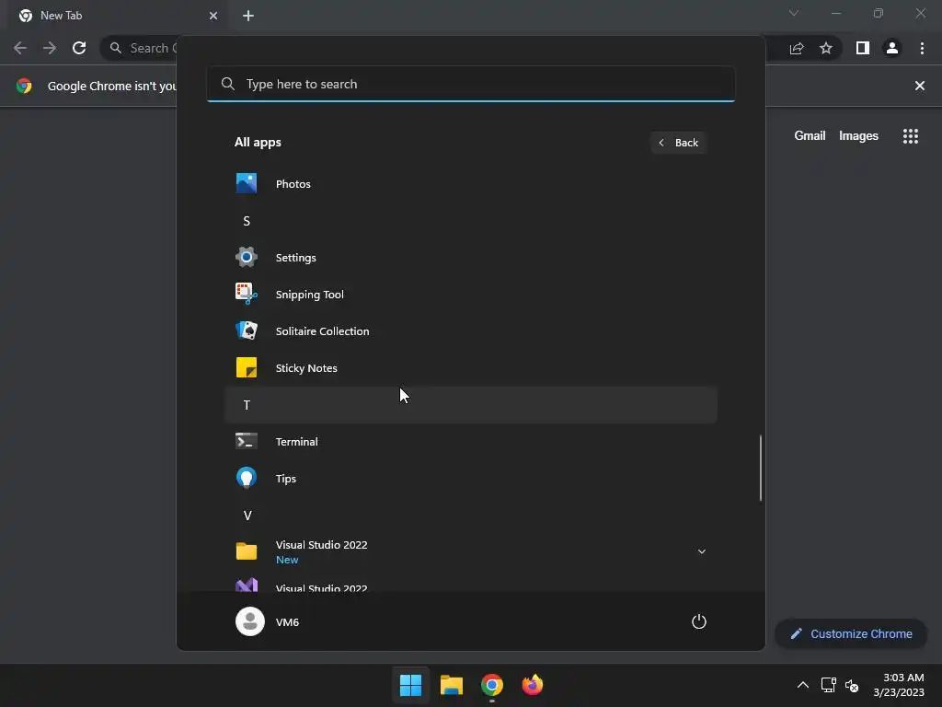Viewport: 942px width, 707px height.
Task: Click the Chrome forward navigation arrow
Action: click(50, 48)
